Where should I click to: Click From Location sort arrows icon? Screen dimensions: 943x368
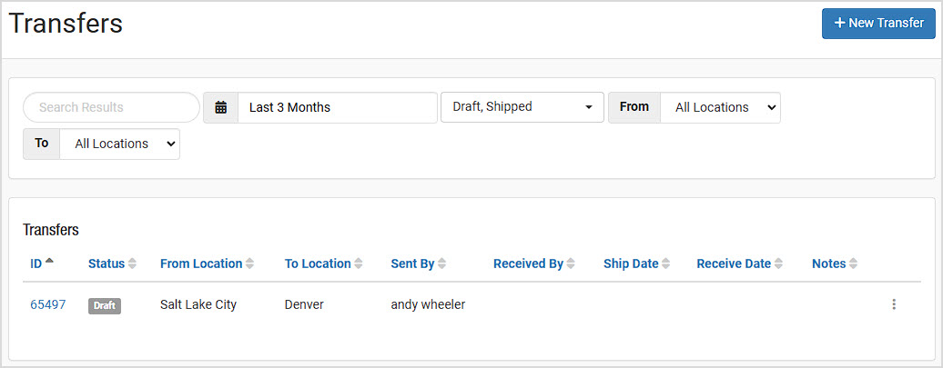249,264
